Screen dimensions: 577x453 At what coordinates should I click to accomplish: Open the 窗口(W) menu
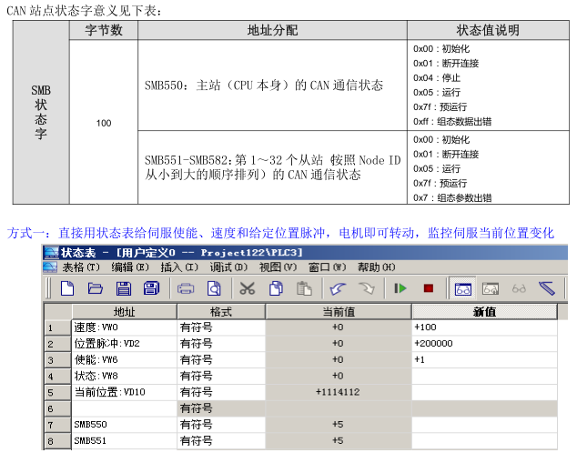(328, 267)
